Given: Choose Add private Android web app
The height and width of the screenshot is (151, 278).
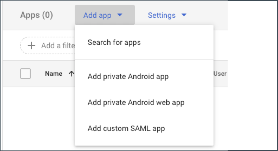Looking at the screenshot, I should (x=136, y=103).
